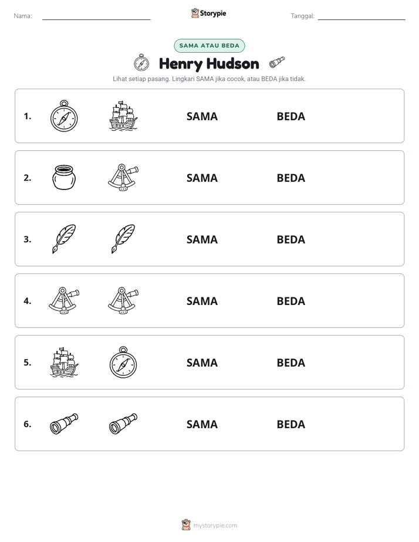This screenshot has width=419, height=542.
Task: Click the Storypie logo at top
Action: [x=209, y=13]
